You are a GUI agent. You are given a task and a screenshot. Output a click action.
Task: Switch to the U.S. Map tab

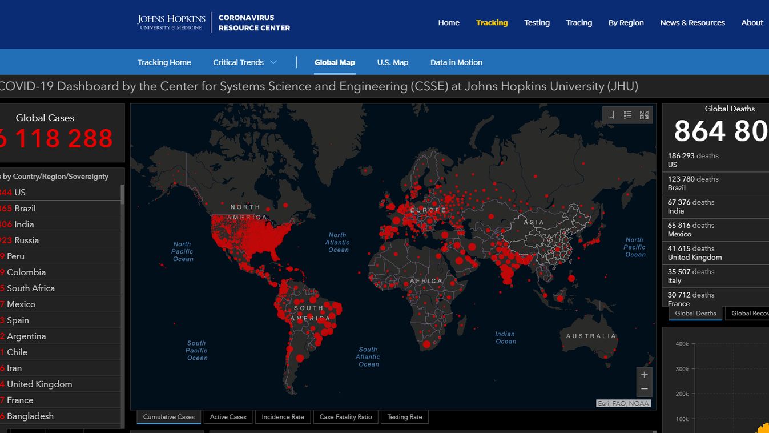393,62
